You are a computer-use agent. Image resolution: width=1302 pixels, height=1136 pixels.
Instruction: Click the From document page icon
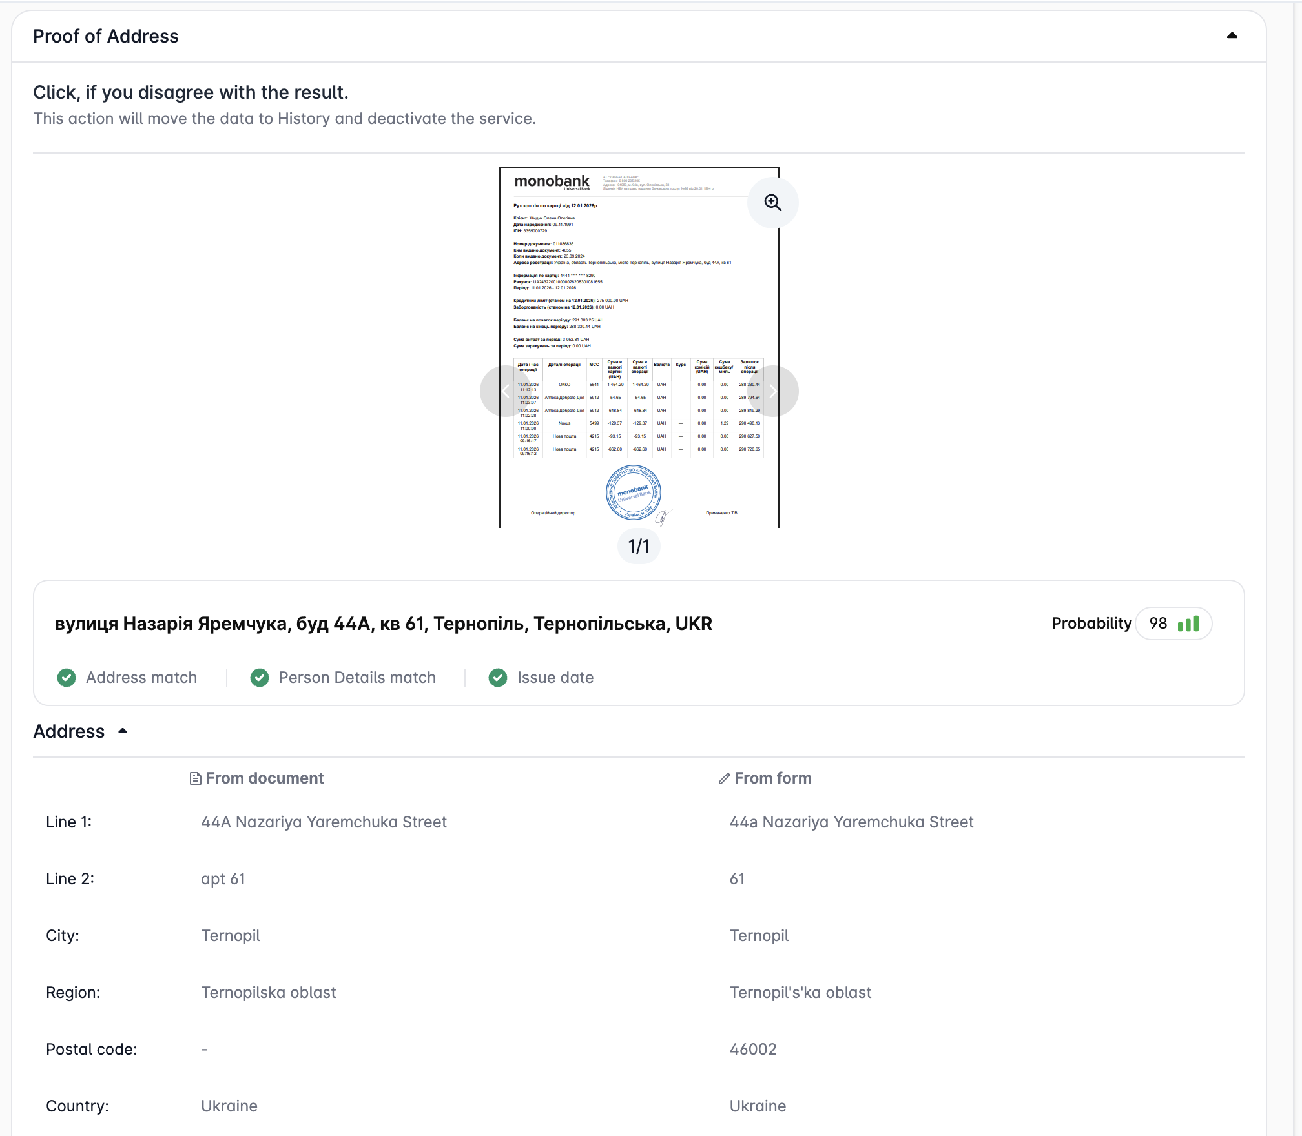[x=195, y=778]
